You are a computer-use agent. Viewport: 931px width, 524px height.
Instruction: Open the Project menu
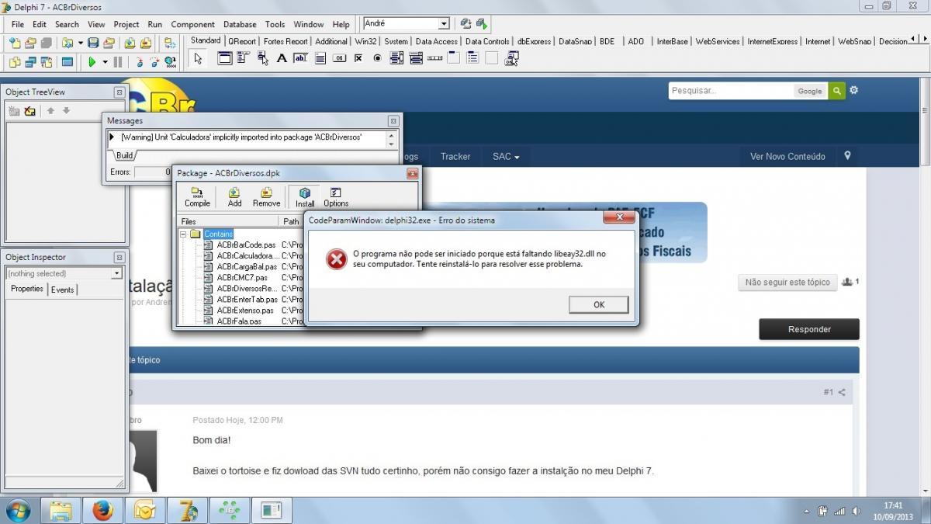[126, 24]
